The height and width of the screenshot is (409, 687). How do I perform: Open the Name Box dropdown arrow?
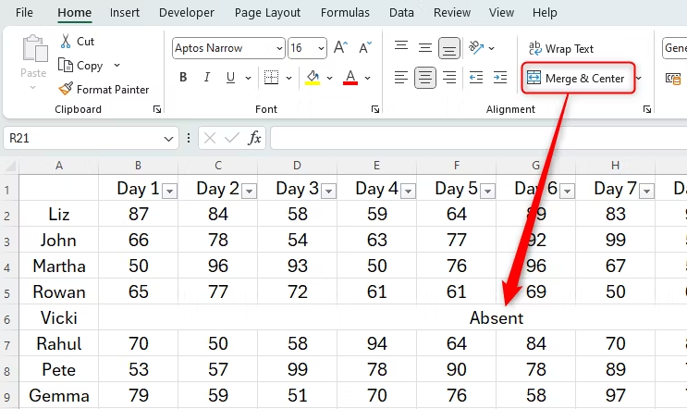(168, 139)
